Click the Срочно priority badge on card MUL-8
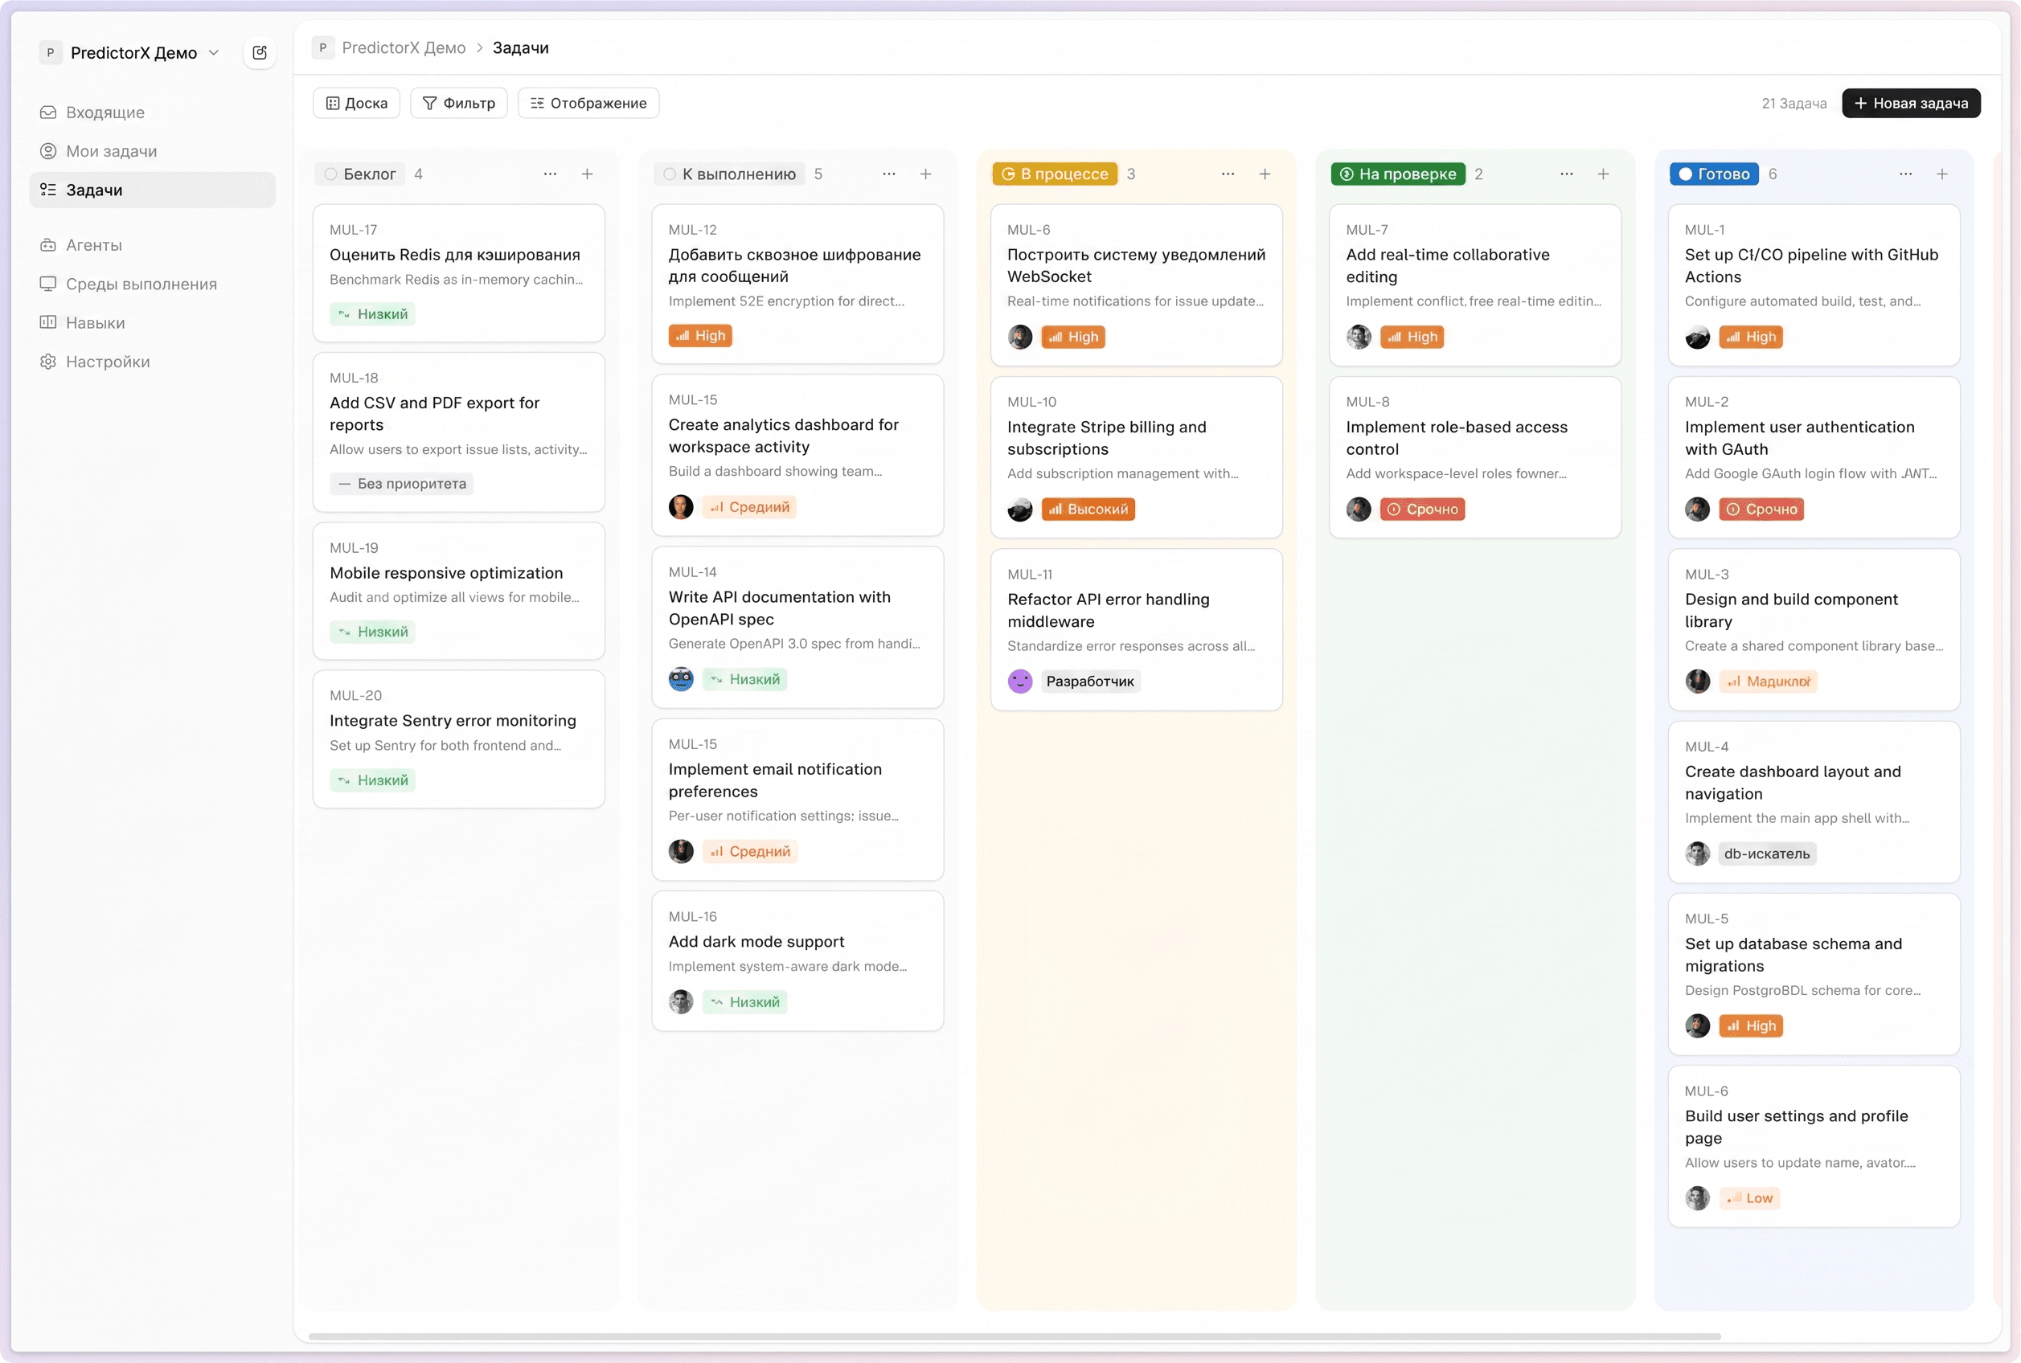The height and width of the screenshot is (1363, 2021). point(1422,510)
